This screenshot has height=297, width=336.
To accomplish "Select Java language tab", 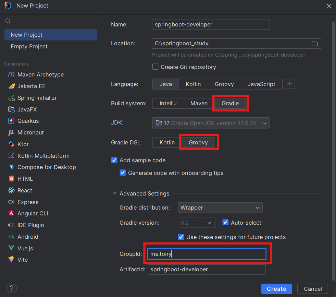I will coord(166,84).
